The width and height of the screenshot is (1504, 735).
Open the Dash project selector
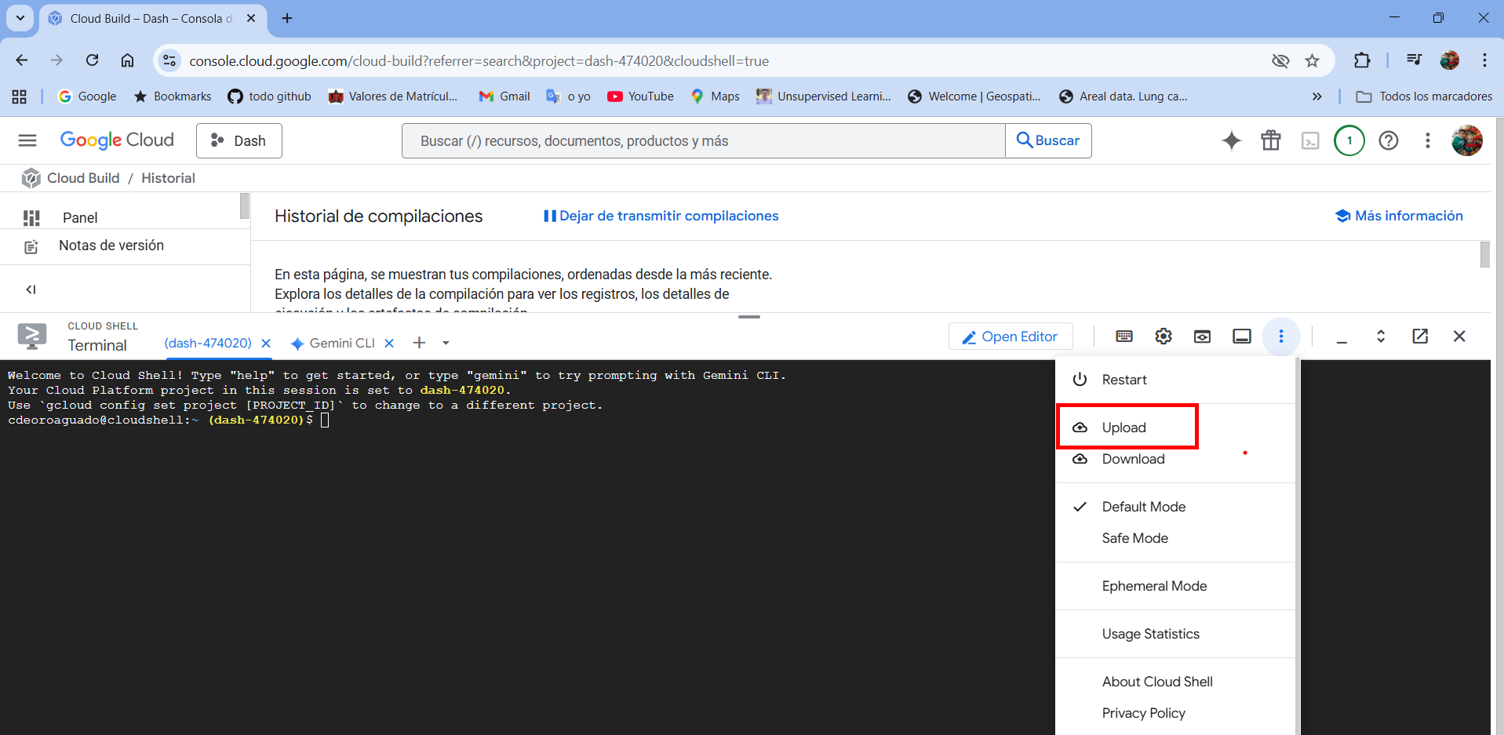coord(239,140)
